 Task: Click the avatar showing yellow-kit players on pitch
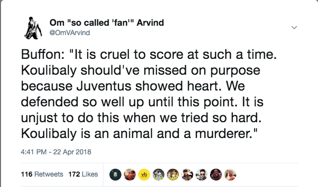click(173, 175)
